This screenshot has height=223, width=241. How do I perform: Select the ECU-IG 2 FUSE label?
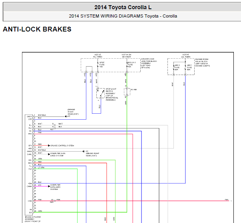pos(131,65)
